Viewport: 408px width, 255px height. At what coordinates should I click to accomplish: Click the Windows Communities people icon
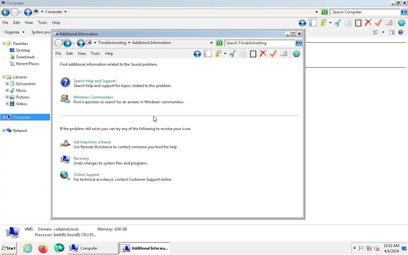(x=65, y=99)
